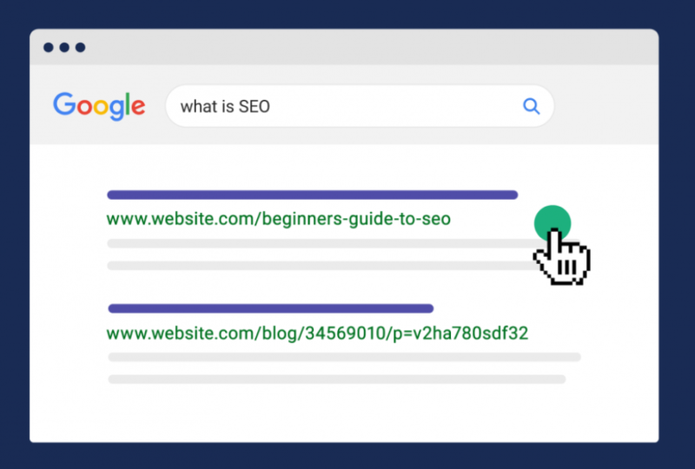Screen dimensions: 695x469
Task: Click second gray snippet line of first result
Action: pyautogui.click(x=321, y=266)
